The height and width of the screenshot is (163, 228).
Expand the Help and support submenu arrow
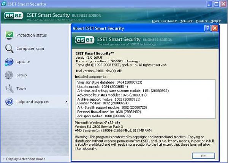click(66, 102)
